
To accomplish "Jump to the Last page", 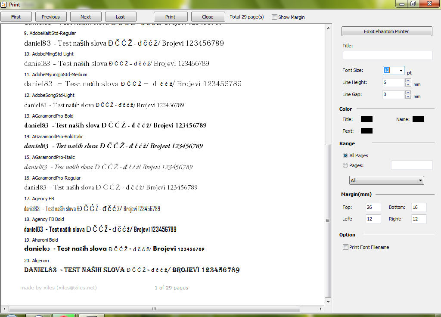I will point(121,17).
